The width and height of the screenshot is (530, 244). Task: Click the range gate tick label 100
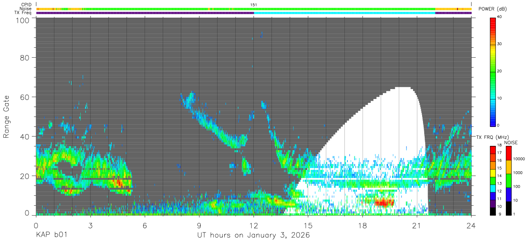point(22,20)
